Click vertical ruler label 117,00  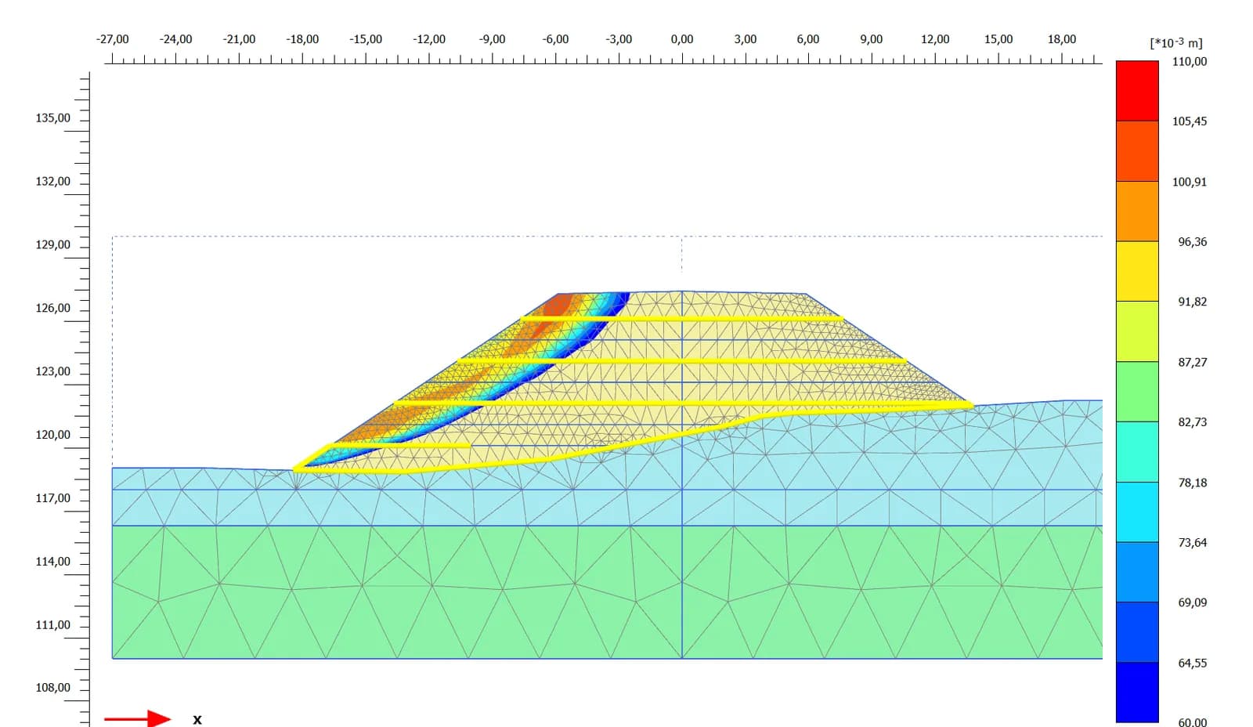click(x=52, y=498)
